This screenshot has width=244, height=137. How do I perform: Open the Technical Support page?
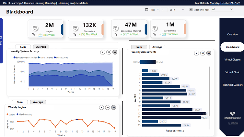click(x=232, y=85)
